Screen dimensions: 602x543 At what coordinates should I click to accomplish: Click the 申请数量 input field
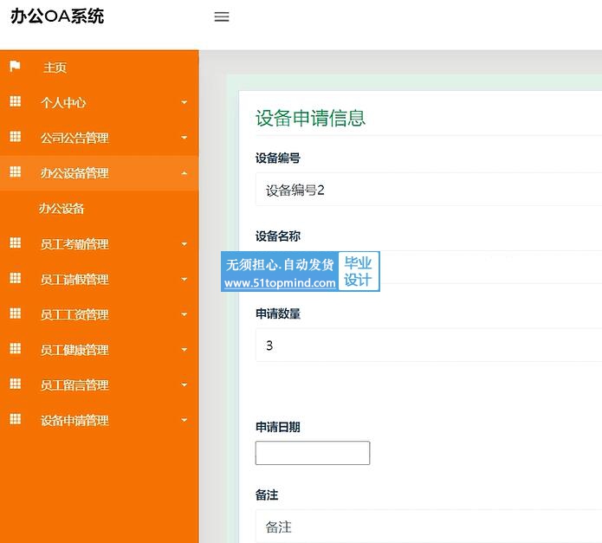pos(429,345)
